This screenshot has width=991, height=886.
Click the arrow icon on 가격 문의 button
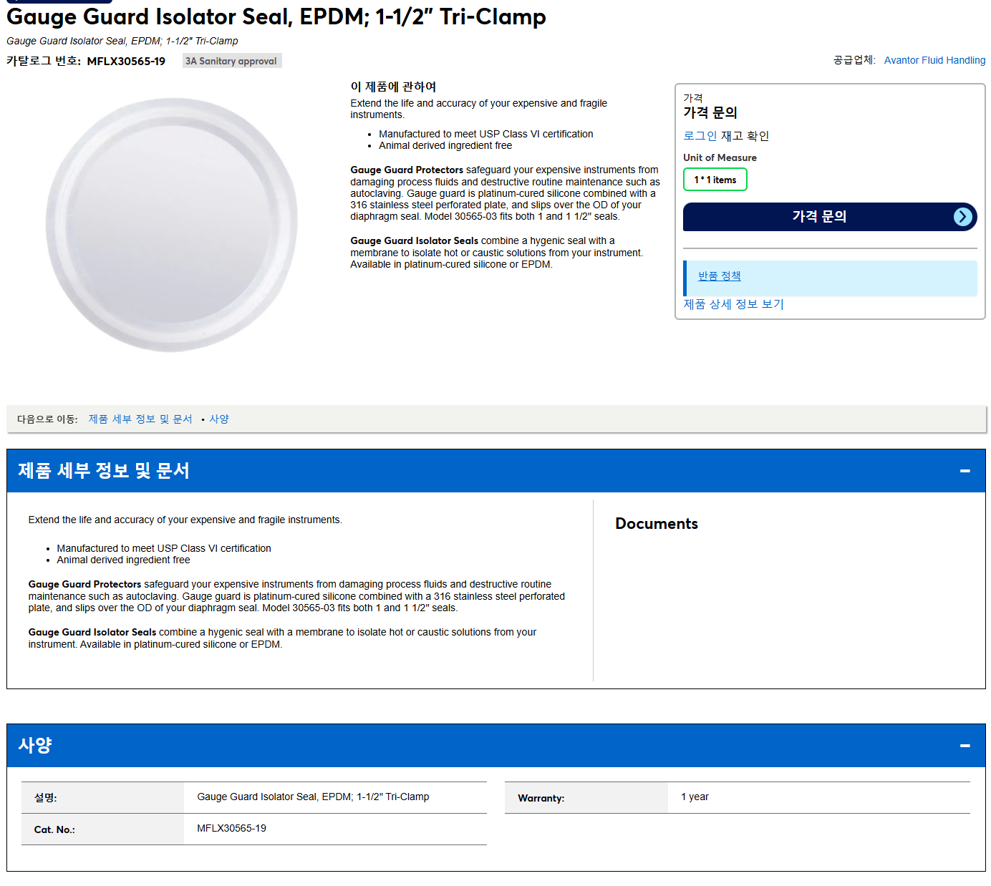[x=963, y=217]
